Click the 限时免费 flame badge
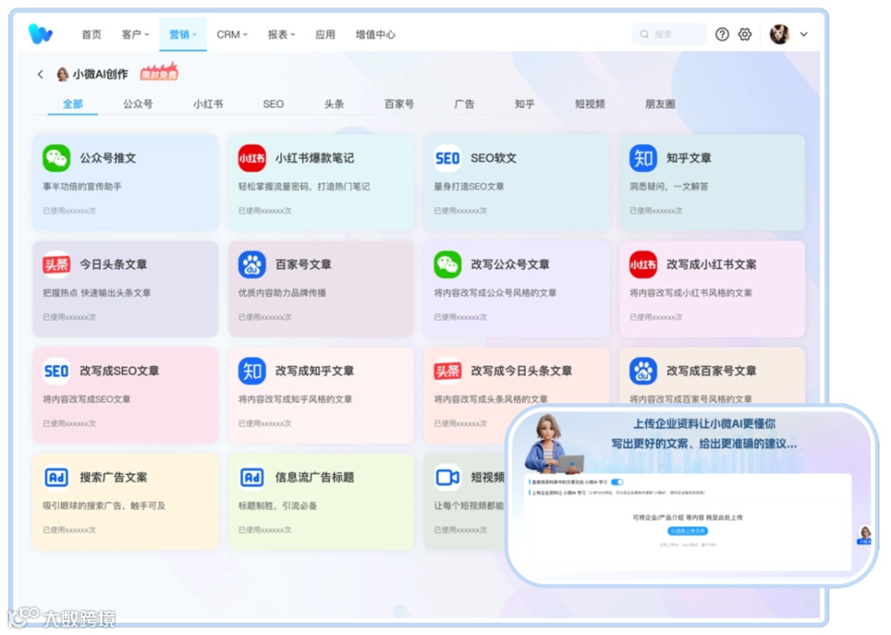Screen dimensions: 891x635 click(159, 72)
